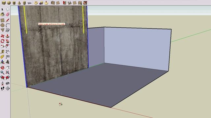
Task: Select the Offset tool
Action: click(x=8, y=46)
